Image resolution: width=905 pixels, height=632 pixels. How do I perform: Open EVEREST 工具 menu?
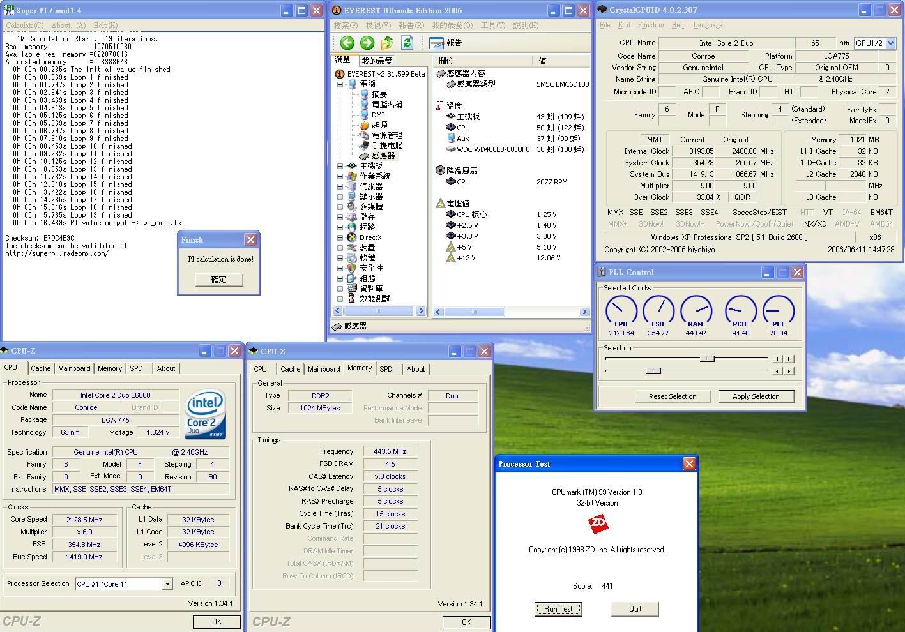tap(492, 26)
